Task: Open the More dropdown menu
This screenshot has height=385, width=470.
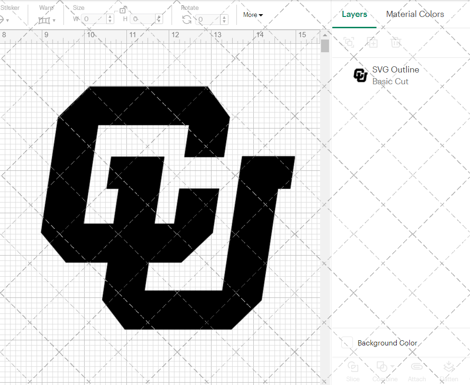Action: coord(253,15)
